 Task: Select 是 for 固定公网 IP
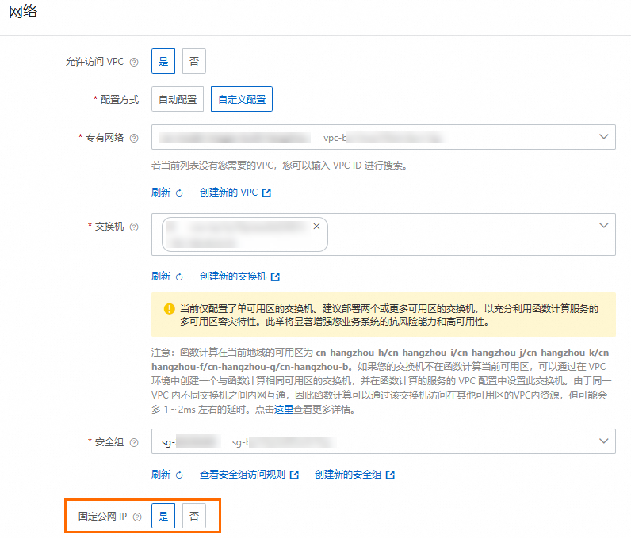(163, 516)
